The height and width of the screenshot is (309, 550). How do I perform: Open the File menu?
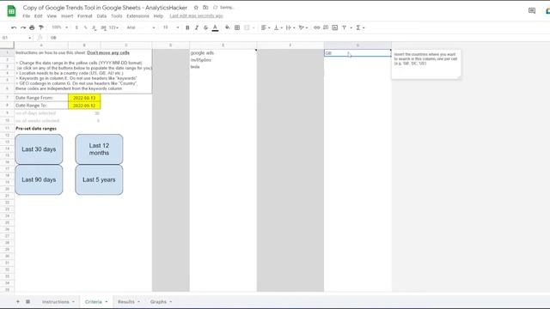click(27, 16)
